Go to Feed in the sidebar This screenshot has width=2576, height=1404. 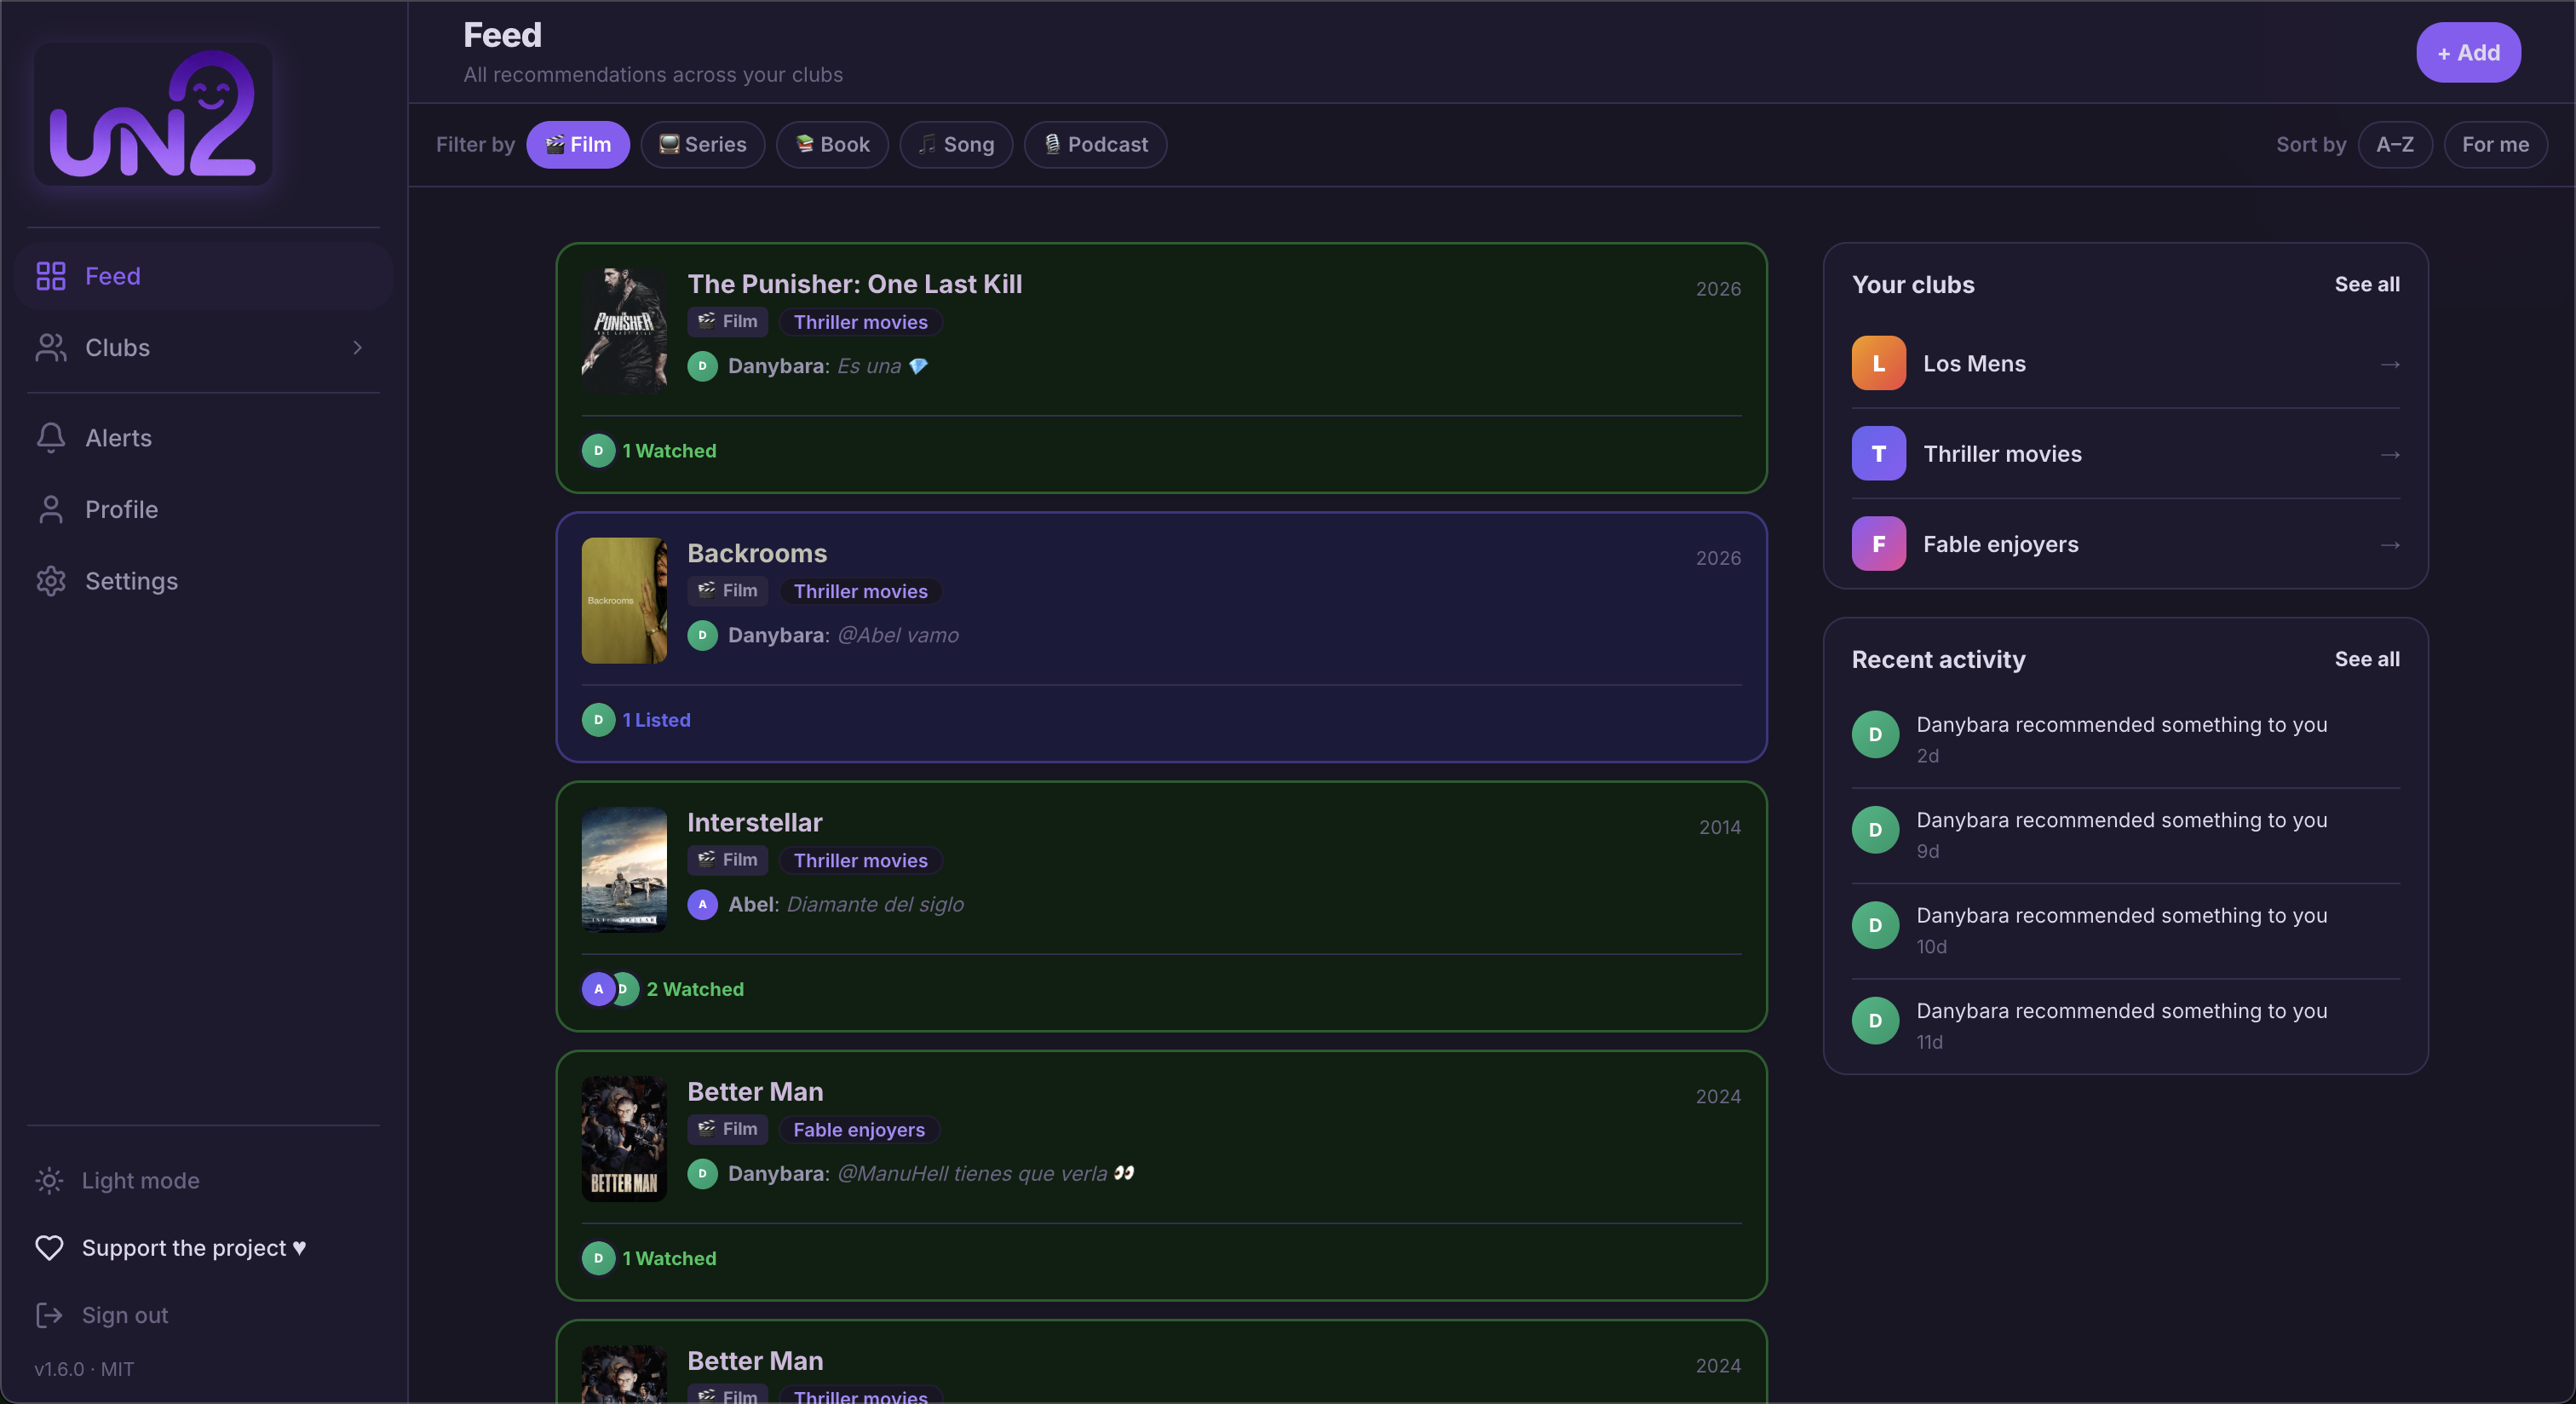pyautogui.click(x=203, y=276)
